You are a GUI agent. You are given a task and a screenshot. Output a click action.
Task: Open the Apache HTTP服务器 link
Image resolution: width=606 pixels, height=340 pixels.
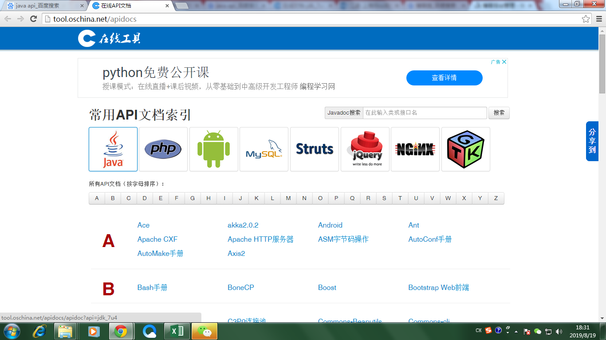click(x=261, y=239)
